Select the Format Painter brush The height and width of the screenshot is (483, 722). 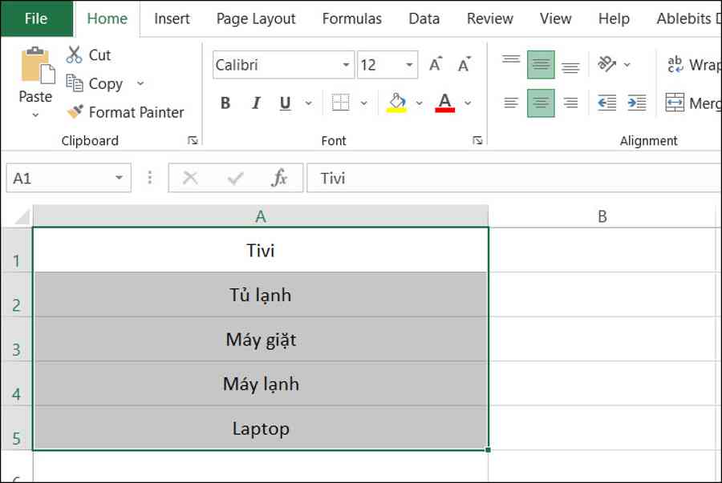75,111
